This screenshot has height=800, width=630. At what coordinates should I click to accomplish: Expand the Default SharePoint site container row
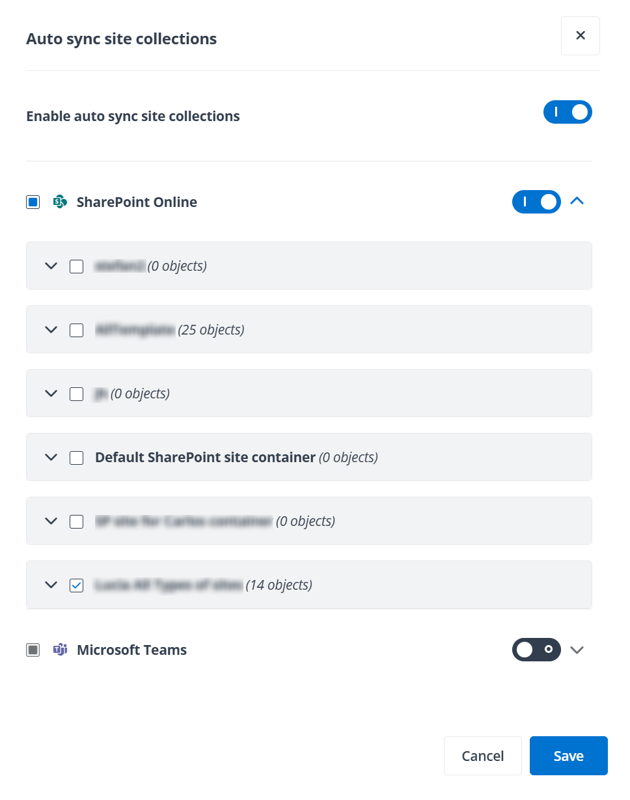click(51, 457)
